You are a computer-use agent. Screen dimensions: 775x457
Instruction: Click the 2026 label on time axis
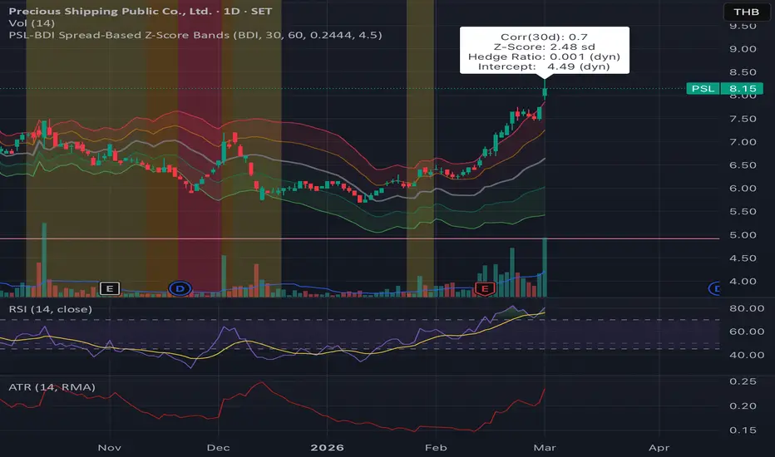(x=327, y=448)
